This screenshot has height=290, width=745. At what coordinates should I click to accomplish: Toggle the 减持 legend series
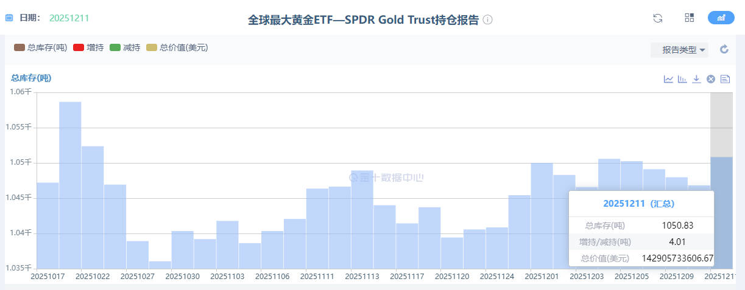125,47
